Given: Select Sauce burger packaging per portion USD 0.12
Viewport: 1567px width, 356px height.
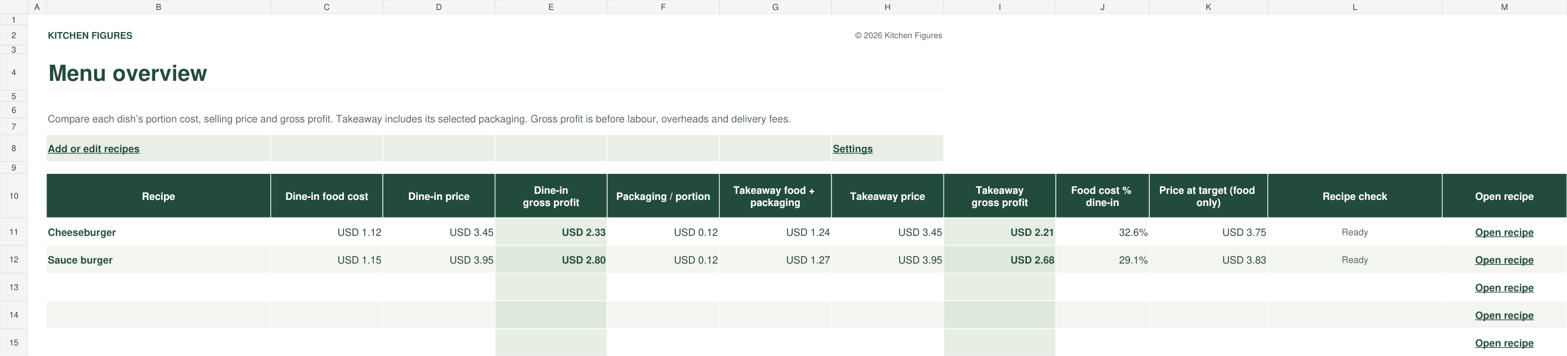Looking at the screenshot, I should click(663, 260).
